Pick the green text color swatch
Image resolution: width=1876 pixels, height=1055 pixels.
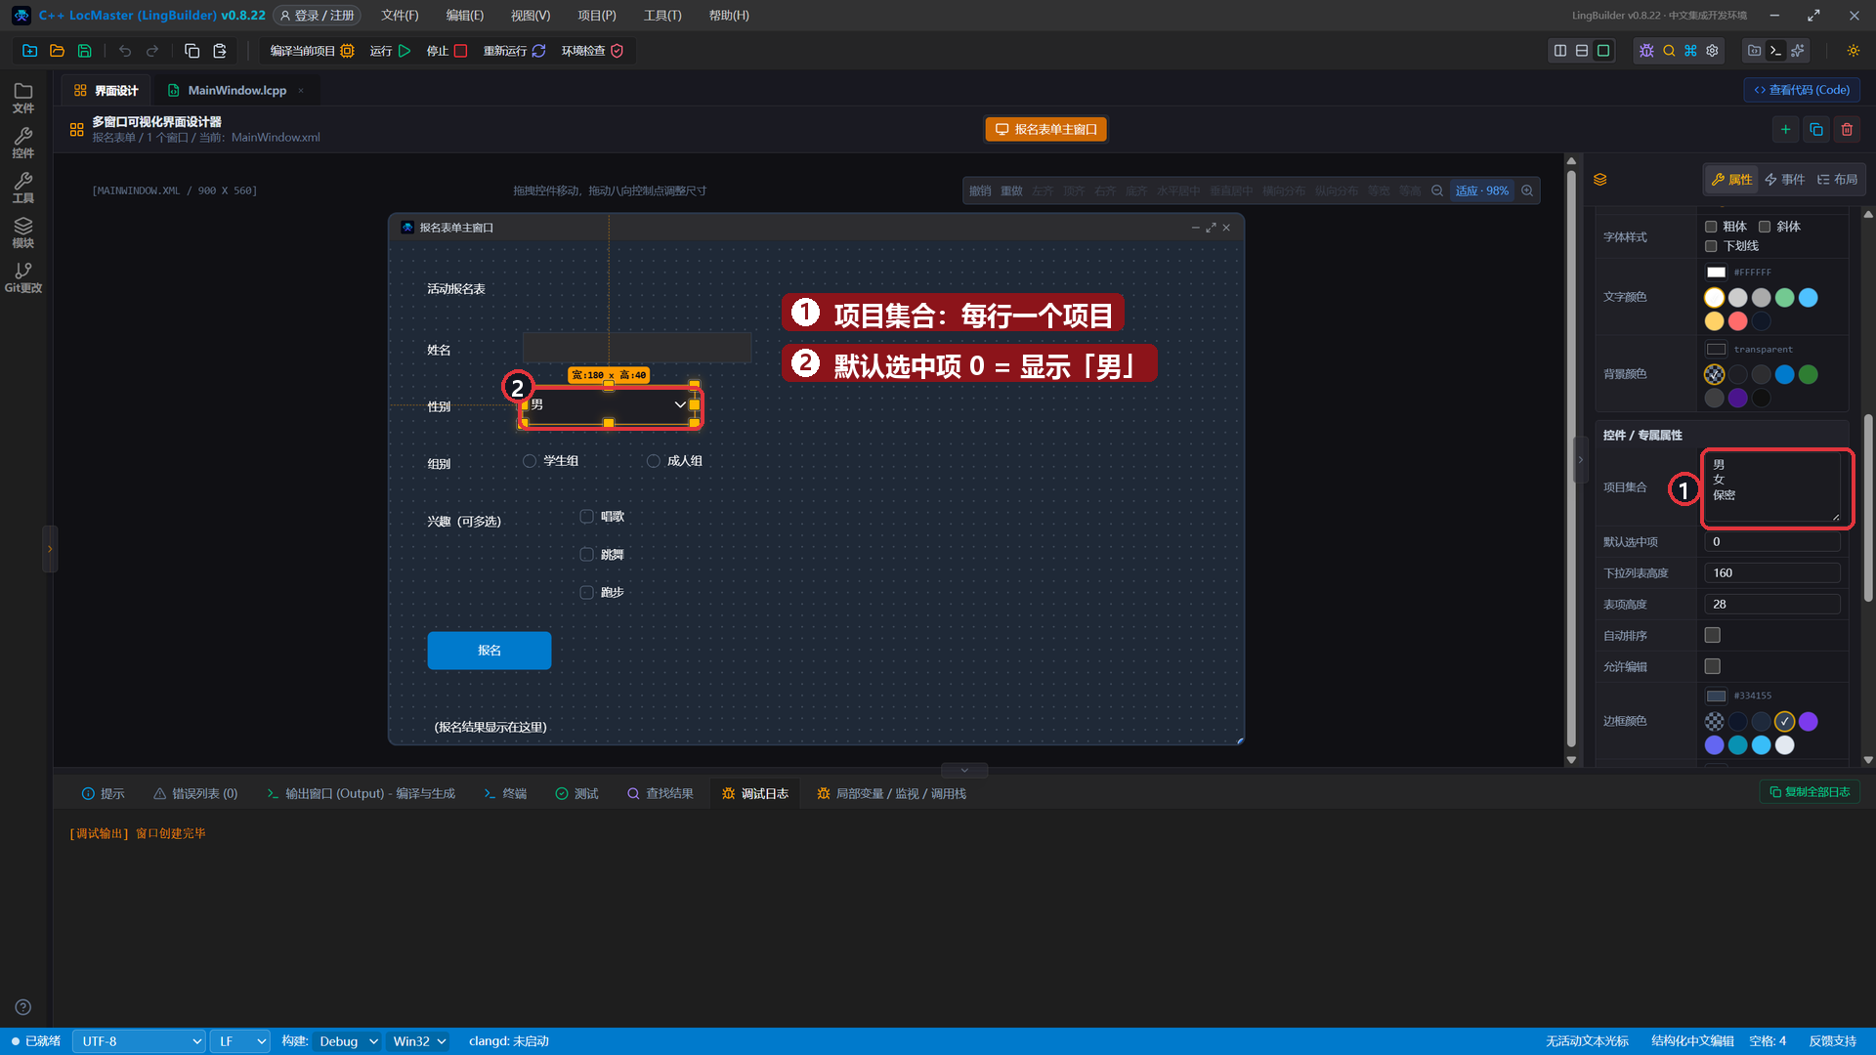pos(1785,298)
